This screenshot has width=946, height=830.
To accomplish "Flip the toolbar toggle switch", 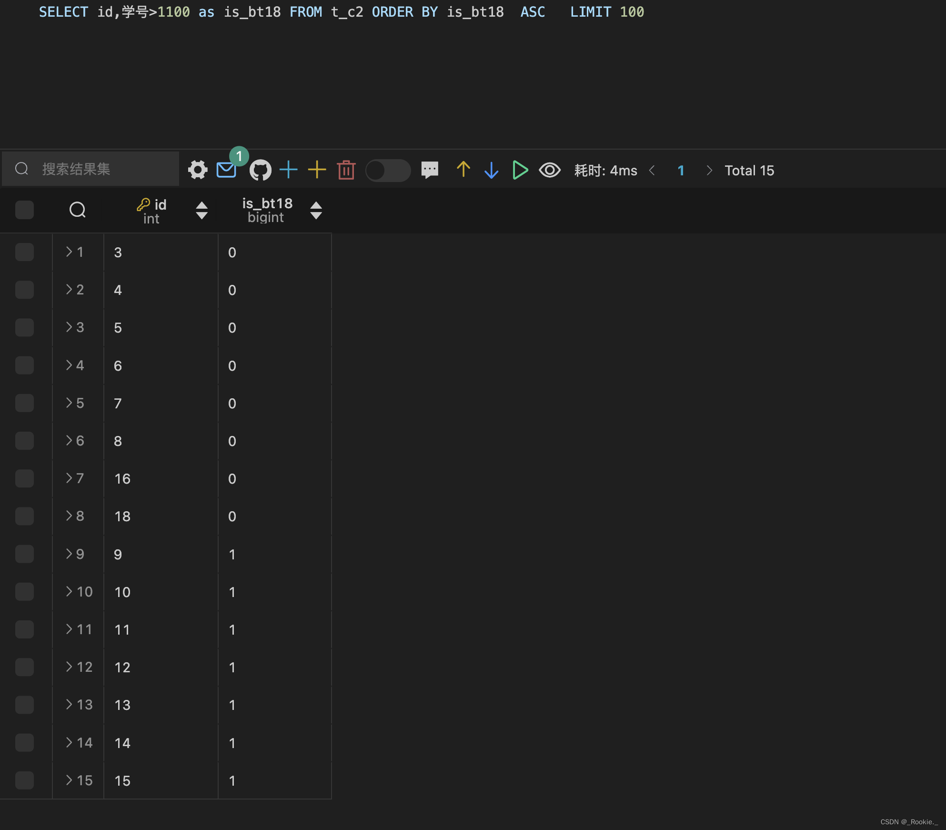I will pyautogui.click(x=388, y=170).
